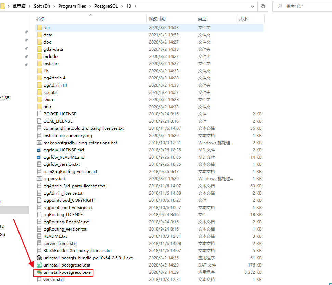Navigate to 此电脑 via the breadcrumb
The image size is (332, 285).
18,6
